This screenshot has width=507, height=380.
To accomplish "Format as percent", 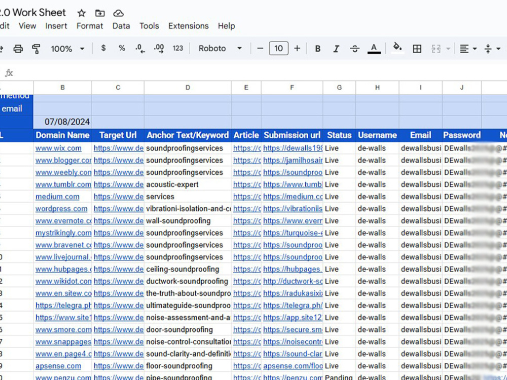I will [122, 48].
